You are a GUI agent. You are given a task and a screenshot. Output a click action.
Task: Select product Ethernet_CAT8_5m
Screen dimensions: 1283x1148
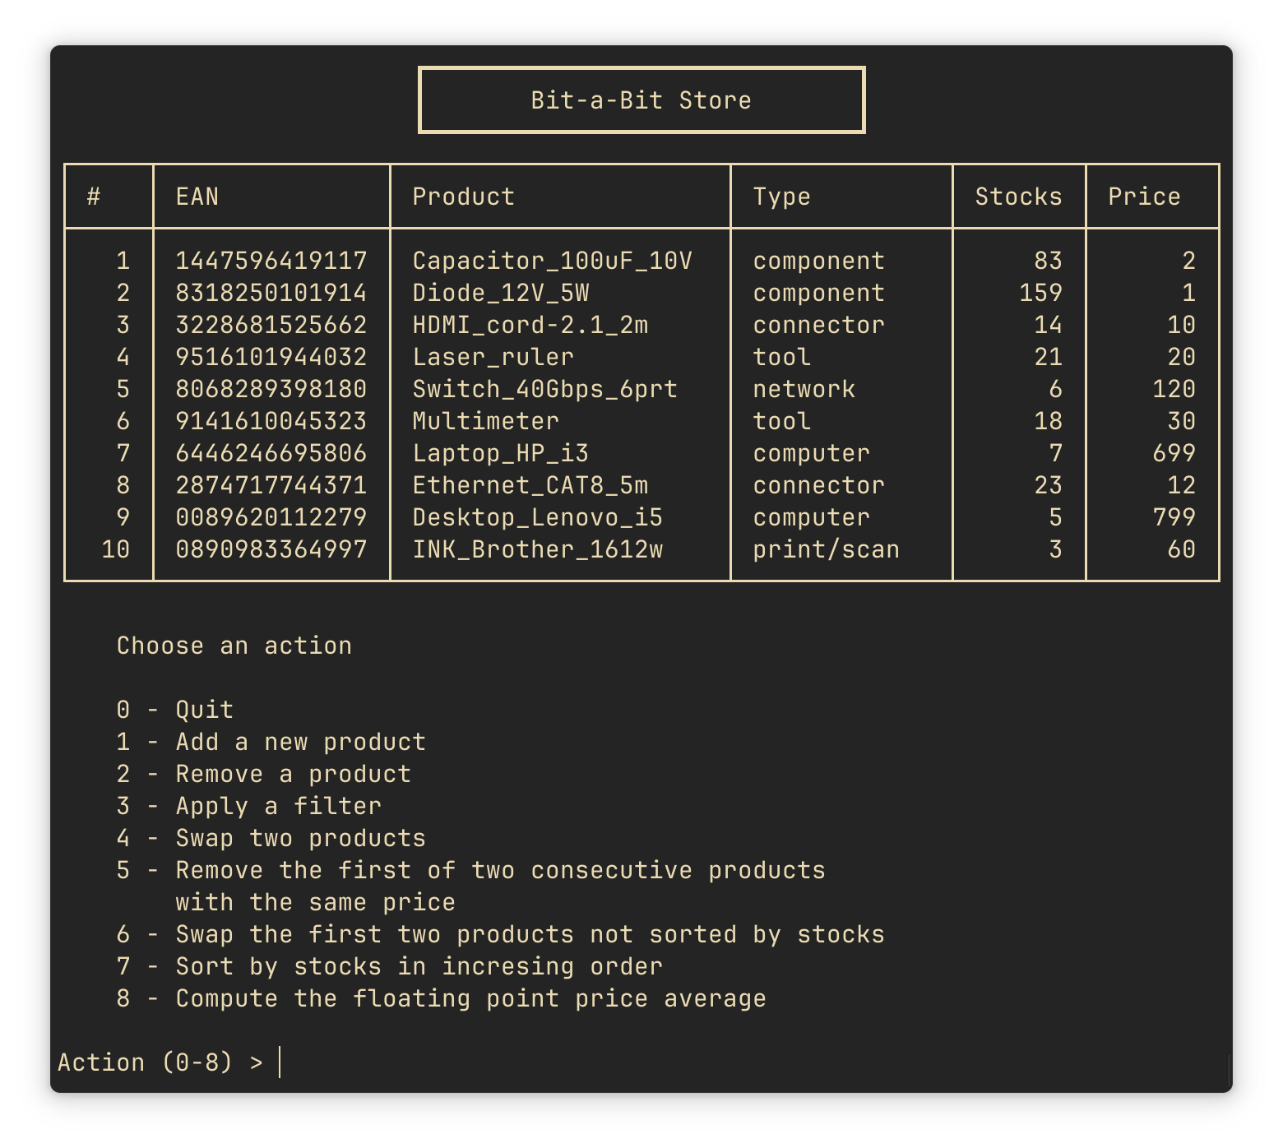click(x=530, y=485)
